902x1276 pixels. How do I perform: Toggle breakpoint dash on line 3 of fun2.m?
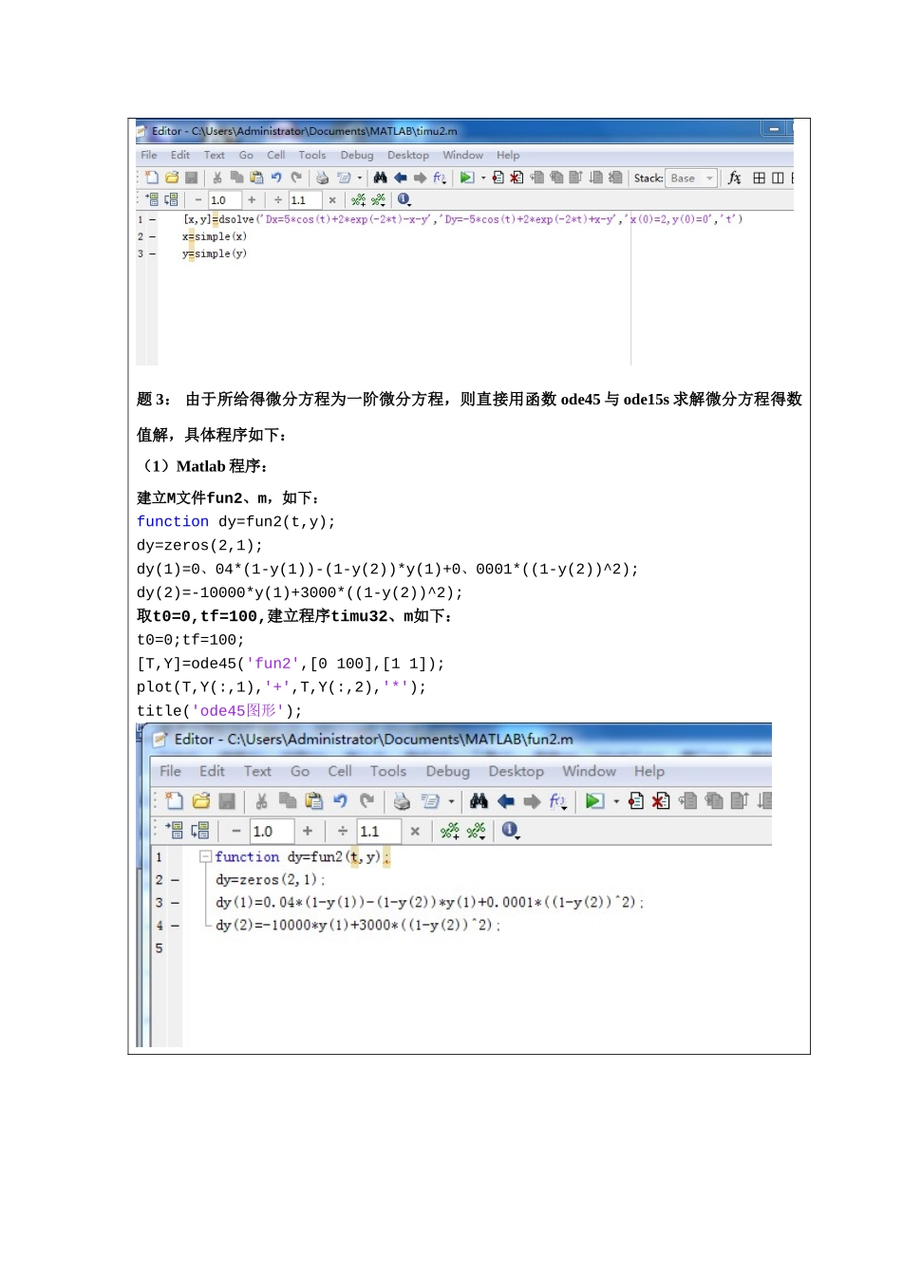pos(175,903)
